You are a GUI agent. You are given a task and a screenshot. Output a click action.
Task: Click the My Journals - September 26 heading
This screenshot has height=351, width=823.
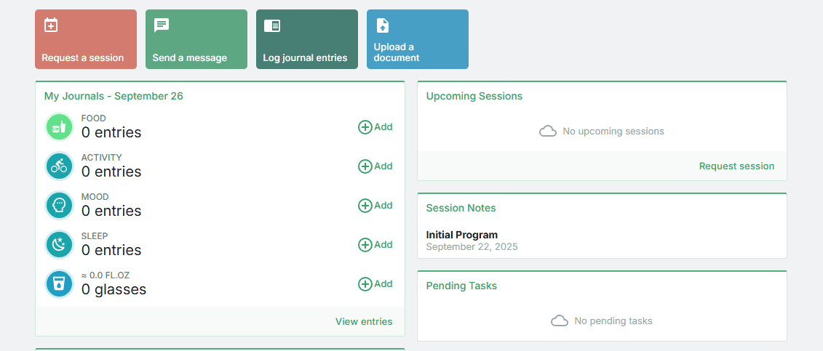tap(114, 96)
